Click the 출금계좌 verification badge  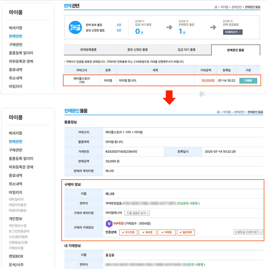coord(186,232)
